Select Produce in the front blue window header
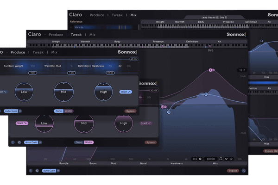This screenshot has height=185, width=278. click(x=18, y=52)
